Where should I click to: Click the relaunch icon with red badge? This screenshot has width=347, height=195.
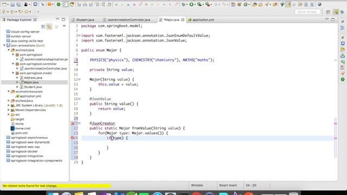click(72, 4)
